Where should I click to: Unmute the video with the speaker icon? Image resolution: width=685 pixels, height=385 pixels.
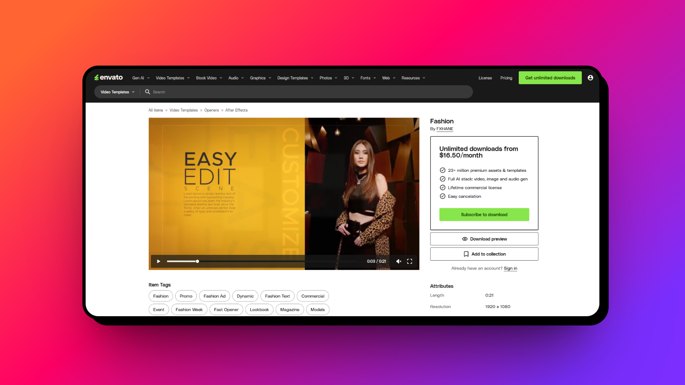(x=399, y=261)
